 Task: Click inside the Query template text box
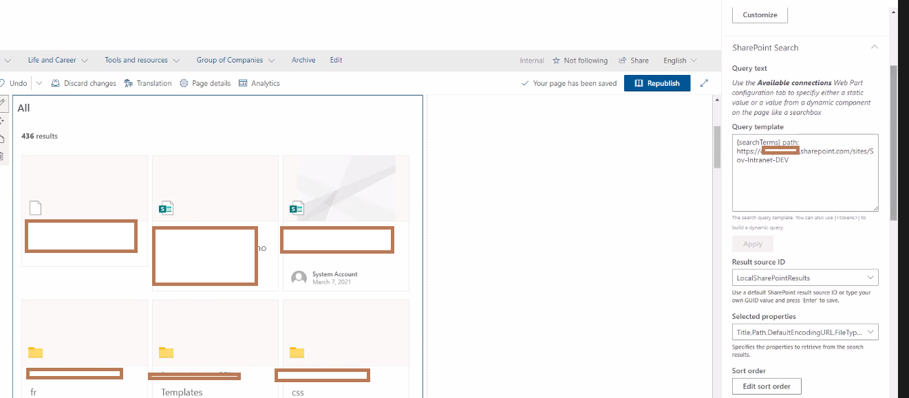(805, 173)
